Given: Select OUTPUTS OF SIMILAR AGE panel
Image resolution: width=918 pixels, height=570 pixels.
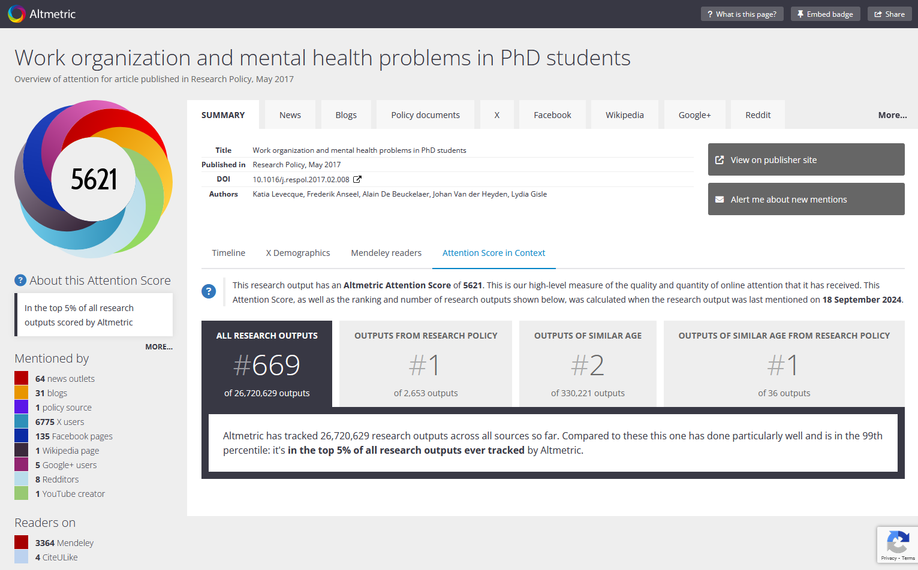Looking at the screenshot, I should click(588, 364).
